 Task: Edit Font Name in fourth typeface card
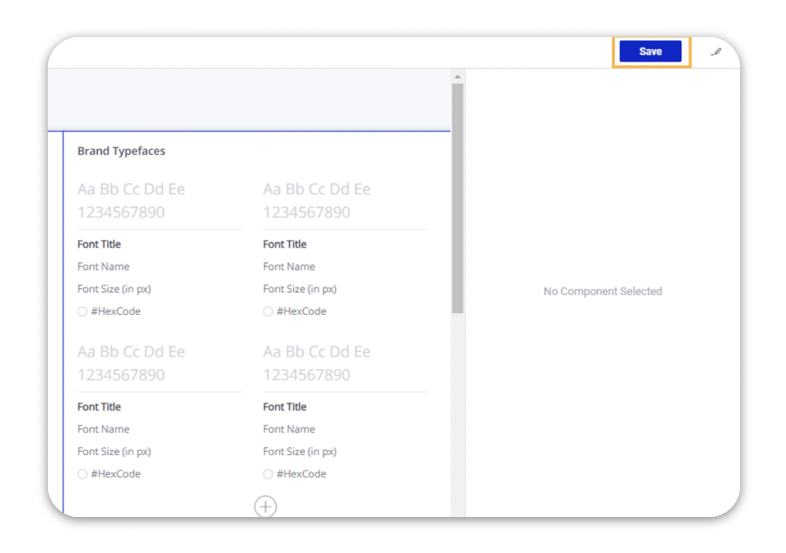click(x=289, y=429)
